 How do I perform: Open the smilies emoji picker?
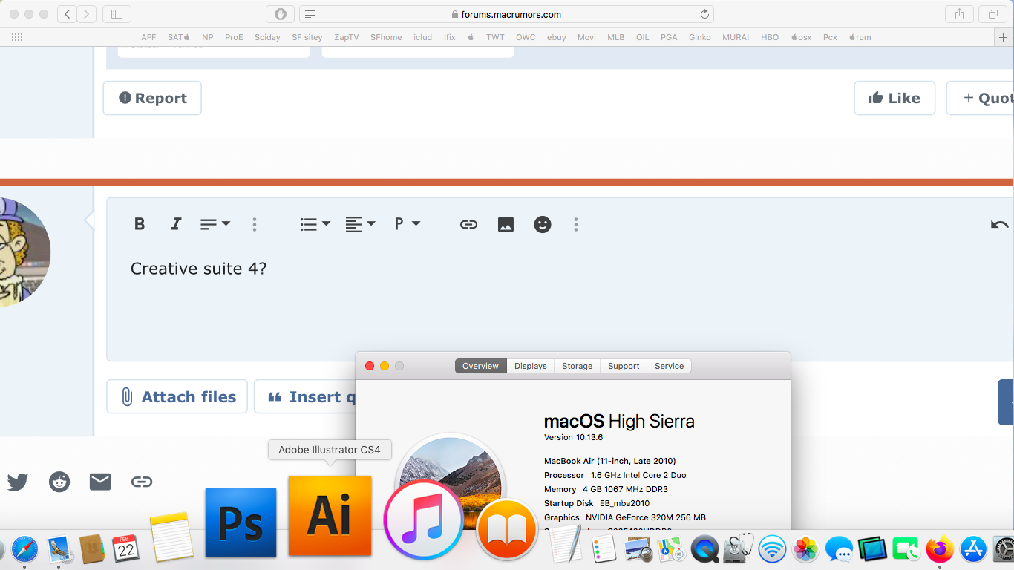(x=543, y=224)
